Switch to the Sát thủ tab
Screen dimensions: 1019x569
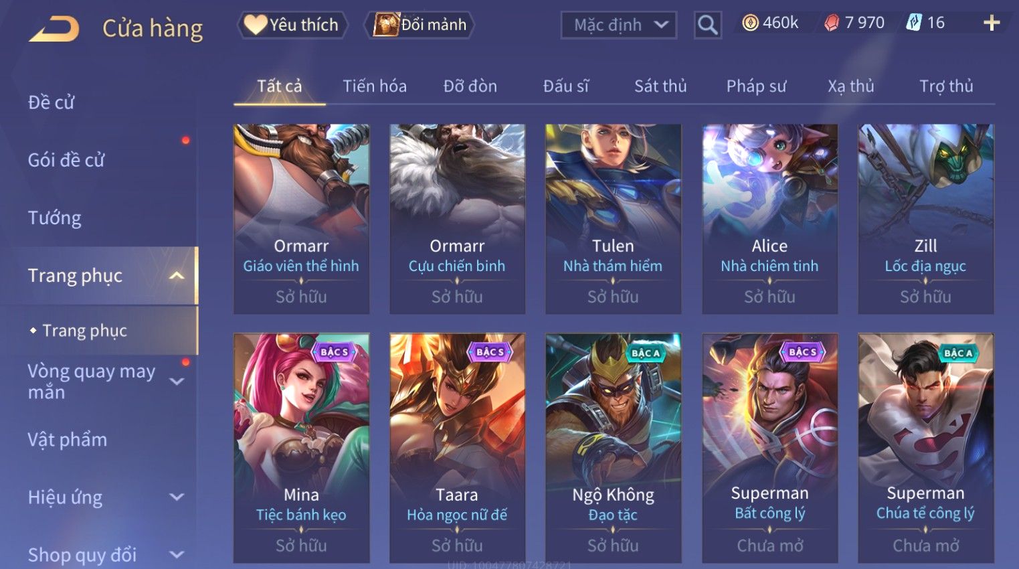pos(660,86)
